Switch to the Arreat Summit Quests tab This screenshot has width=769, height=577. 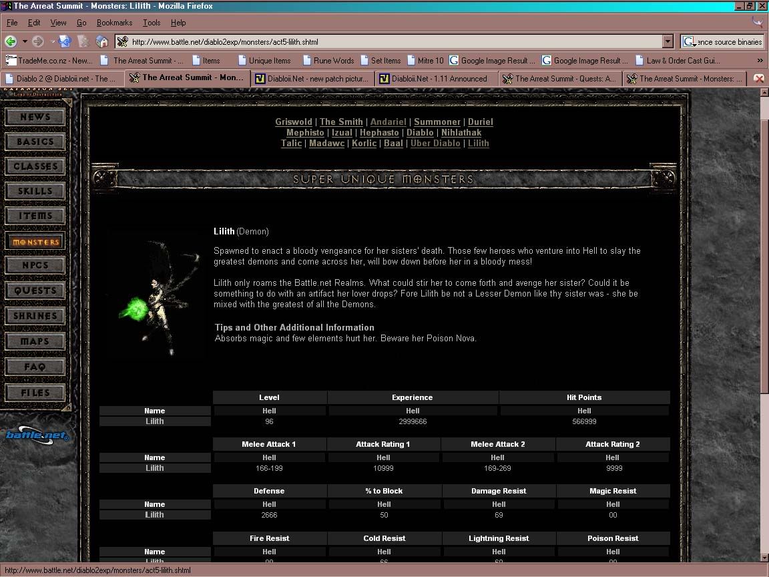click(x=560, y=79)
